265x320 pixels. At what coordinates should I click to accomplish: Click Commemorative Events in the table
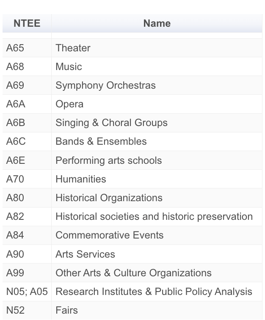coord(109,235)
